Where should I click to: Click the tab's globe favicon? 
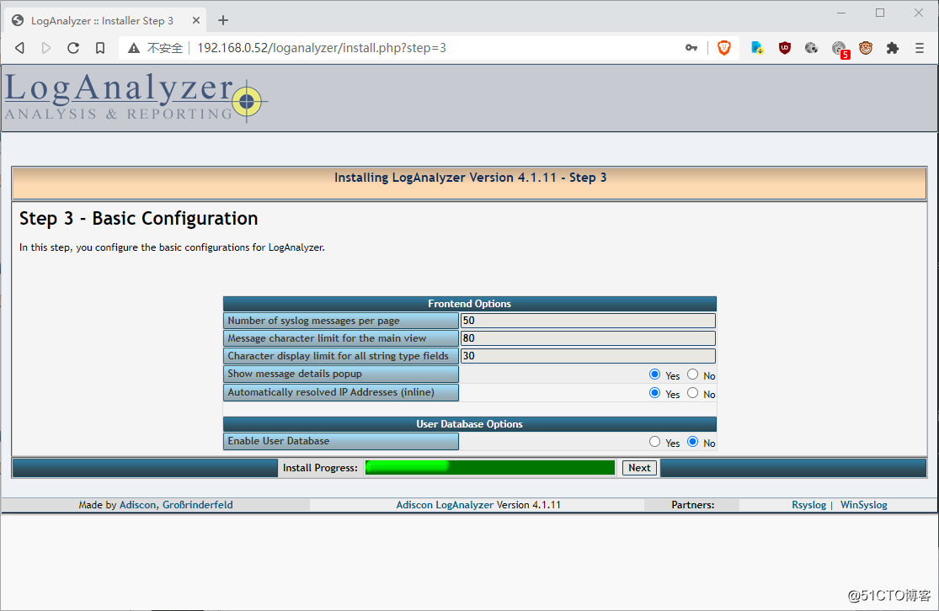(x=18, y=20)
